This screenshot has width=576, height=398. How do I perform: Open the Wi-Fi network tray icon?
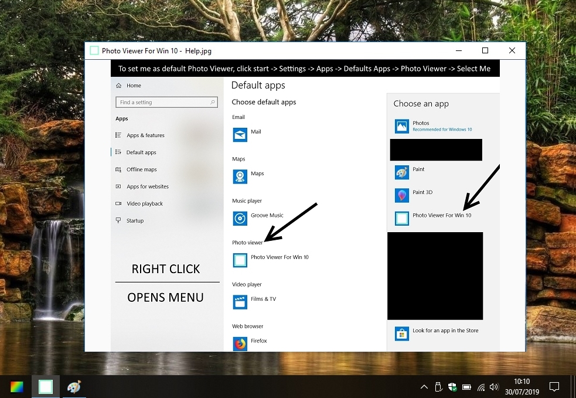481,387
